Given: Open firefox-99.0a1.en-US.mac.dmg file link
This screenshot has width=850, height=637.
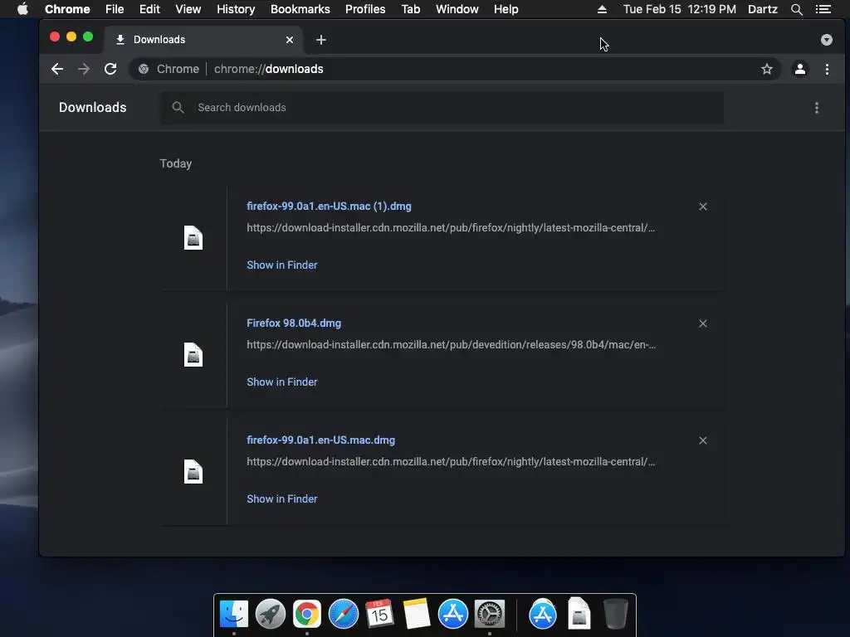Looking at the screenshot, I should (320, 440).
